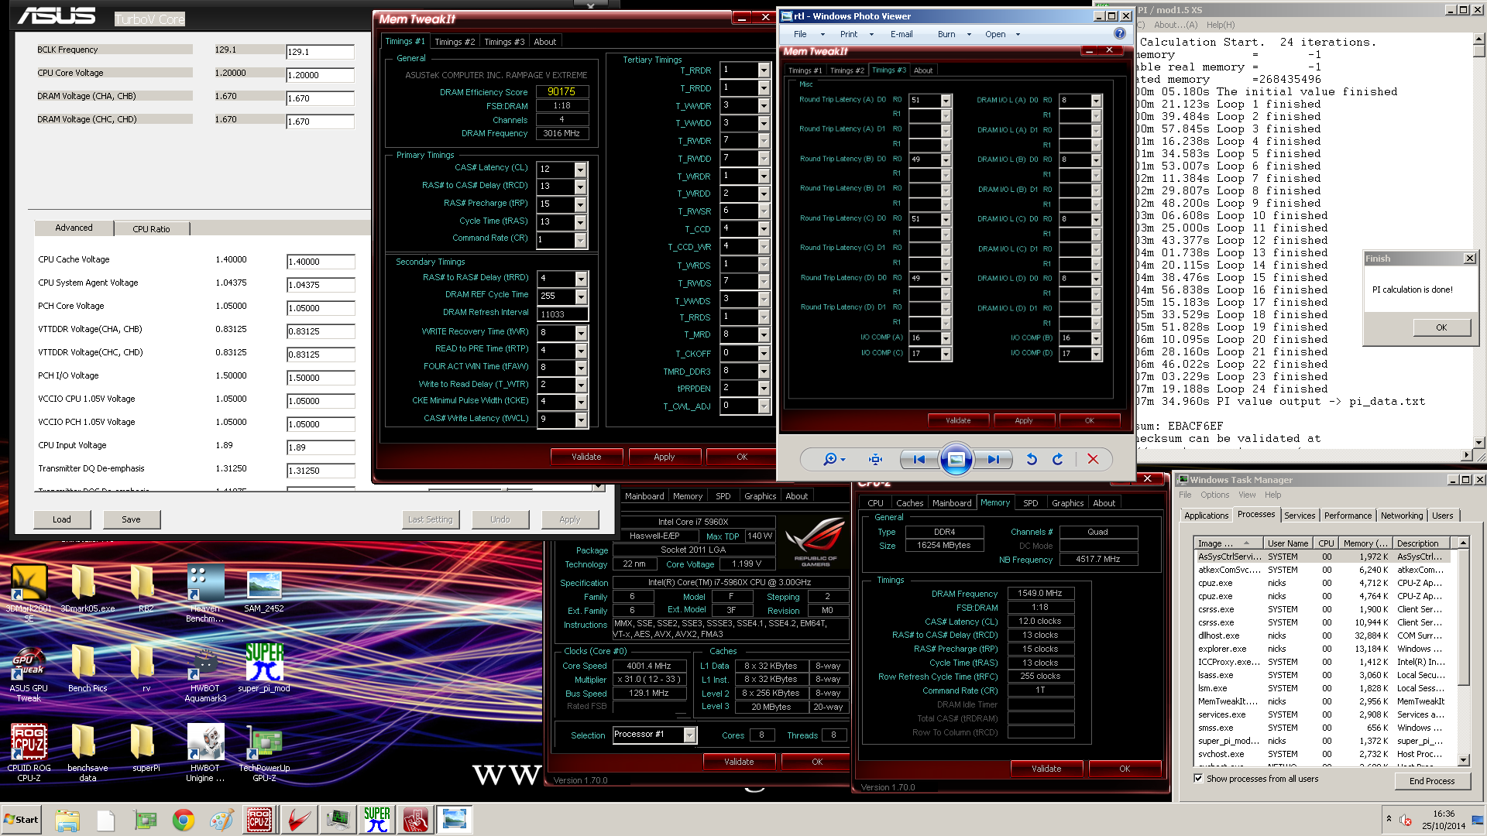Select the super_pi_mod desktop icon
This screenshot has height=836, width=1487.
click(264, 669)
